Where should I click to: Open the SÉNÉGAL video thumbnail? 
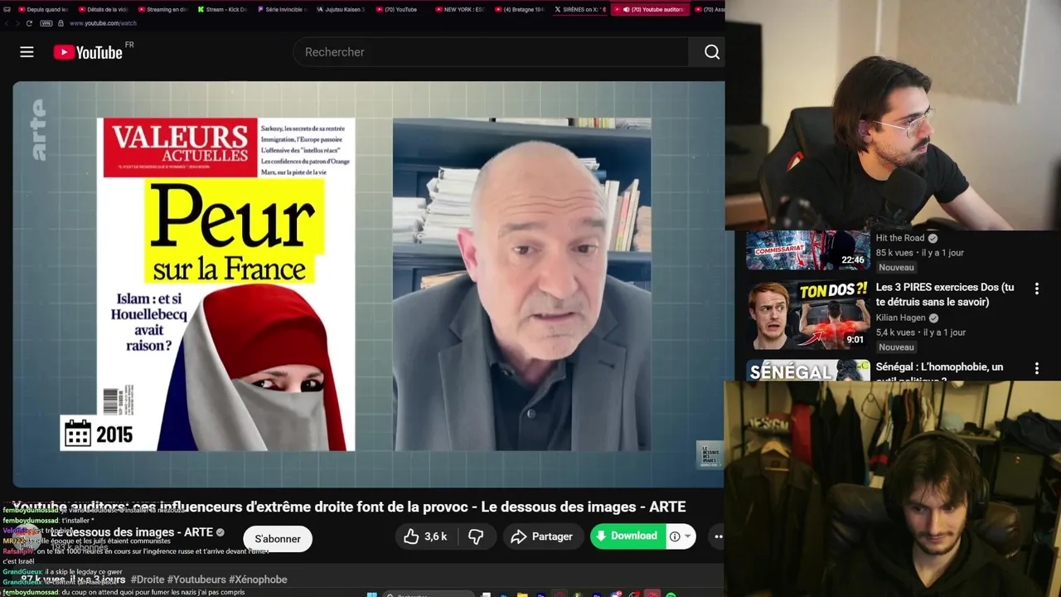[808, 371]
